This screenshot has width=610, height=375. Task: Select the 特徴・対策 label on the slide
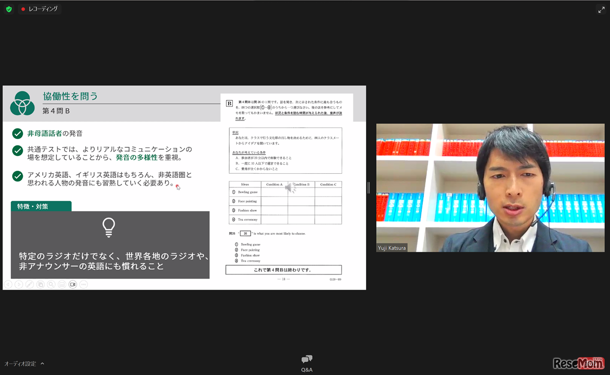tap(41, 207)
